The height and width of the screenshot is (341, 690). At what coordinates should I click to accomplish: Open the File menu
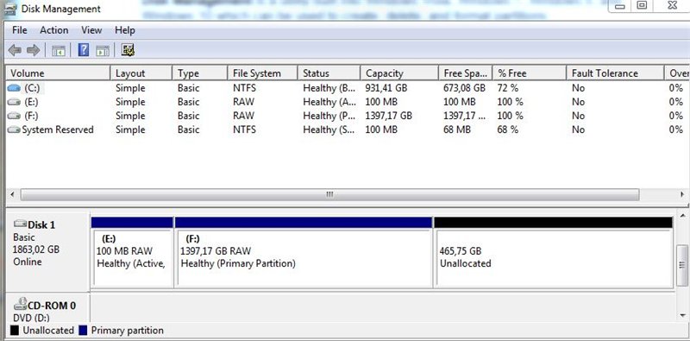19,30
